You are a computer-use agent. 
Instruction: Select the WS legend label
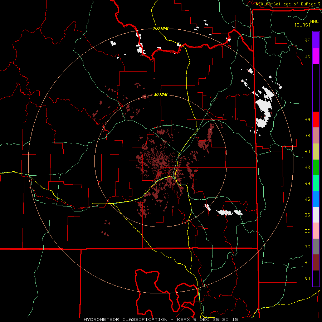(x=307, y=199)
